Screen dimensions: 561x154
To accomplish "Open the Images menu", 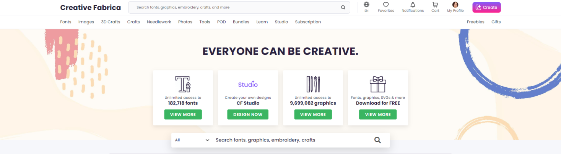I will click(86, 22).
